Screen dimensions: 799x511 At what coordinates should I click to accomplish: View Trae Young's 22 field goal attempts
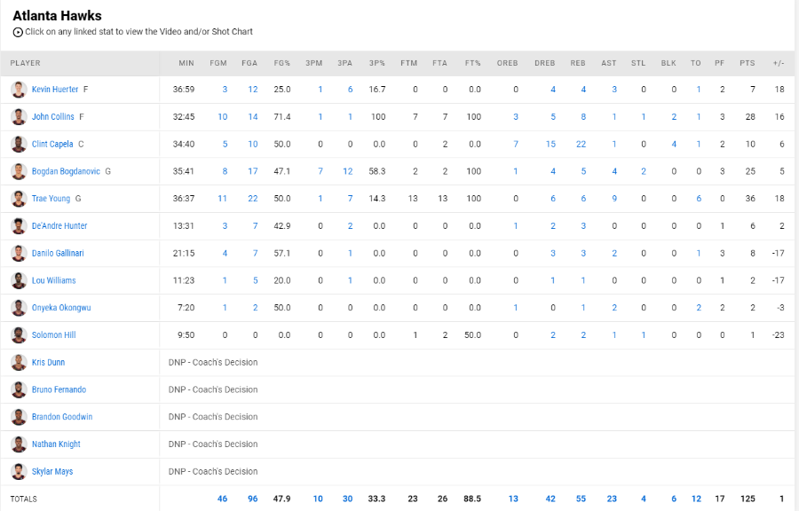pos(253,199)
